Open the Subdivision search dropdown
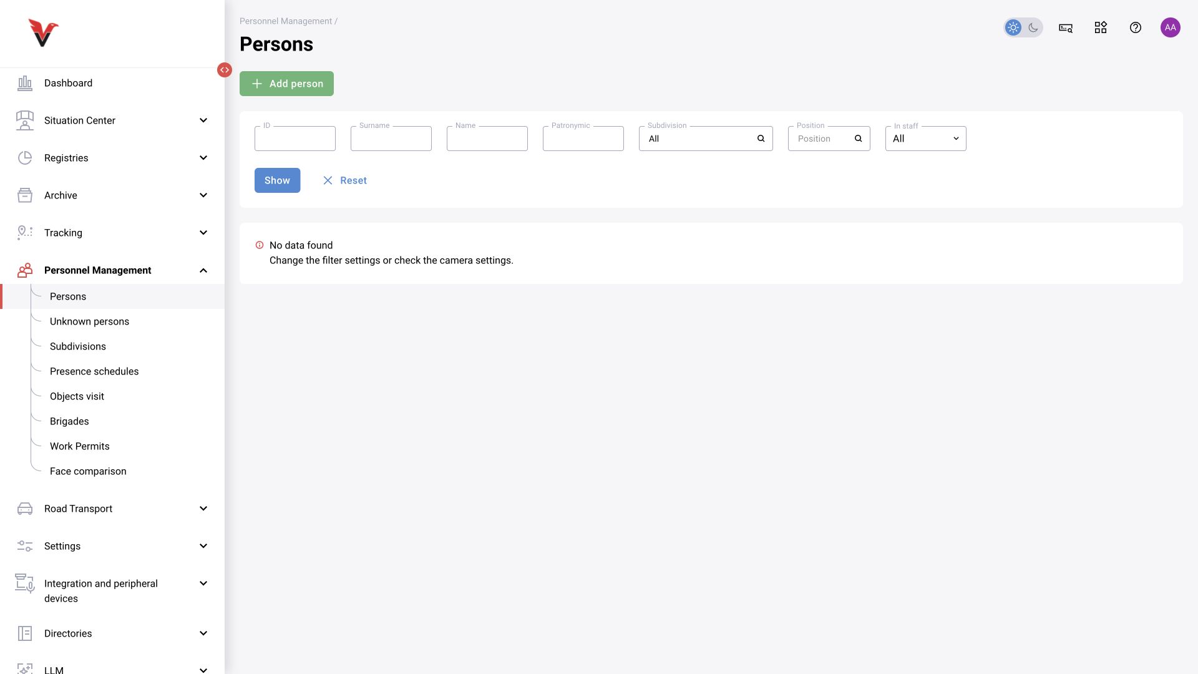1198x674 pixels. coord(706,139)
